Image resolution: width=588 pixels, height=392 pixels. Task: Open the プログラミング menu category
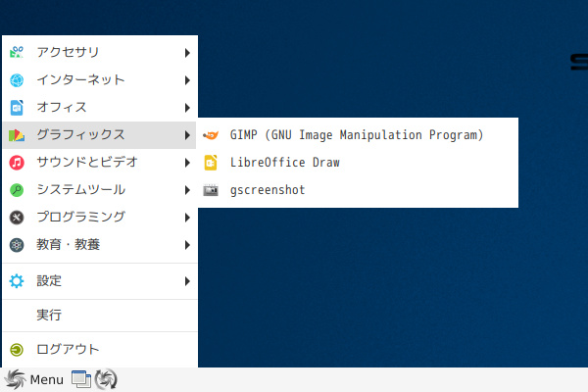100,218
